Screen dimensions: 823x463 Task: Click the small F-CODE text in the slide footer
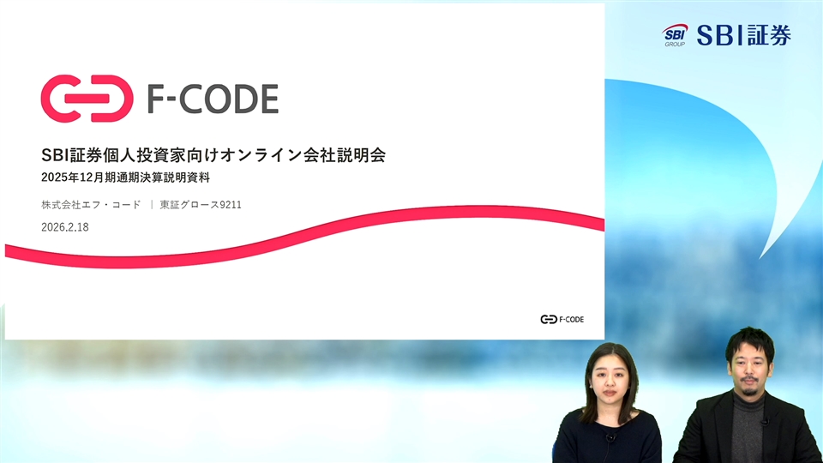[x=571, y=320]
